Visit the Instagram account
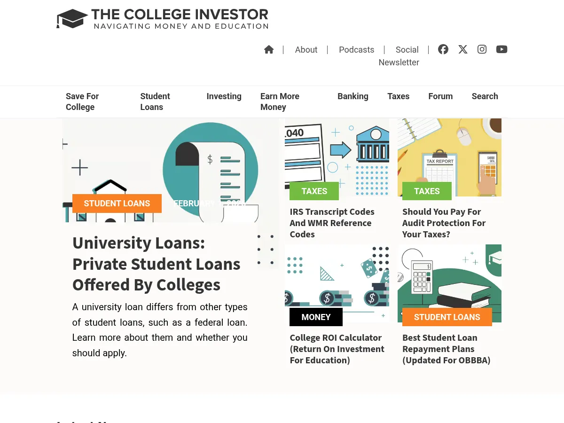 tap(482, 49)
